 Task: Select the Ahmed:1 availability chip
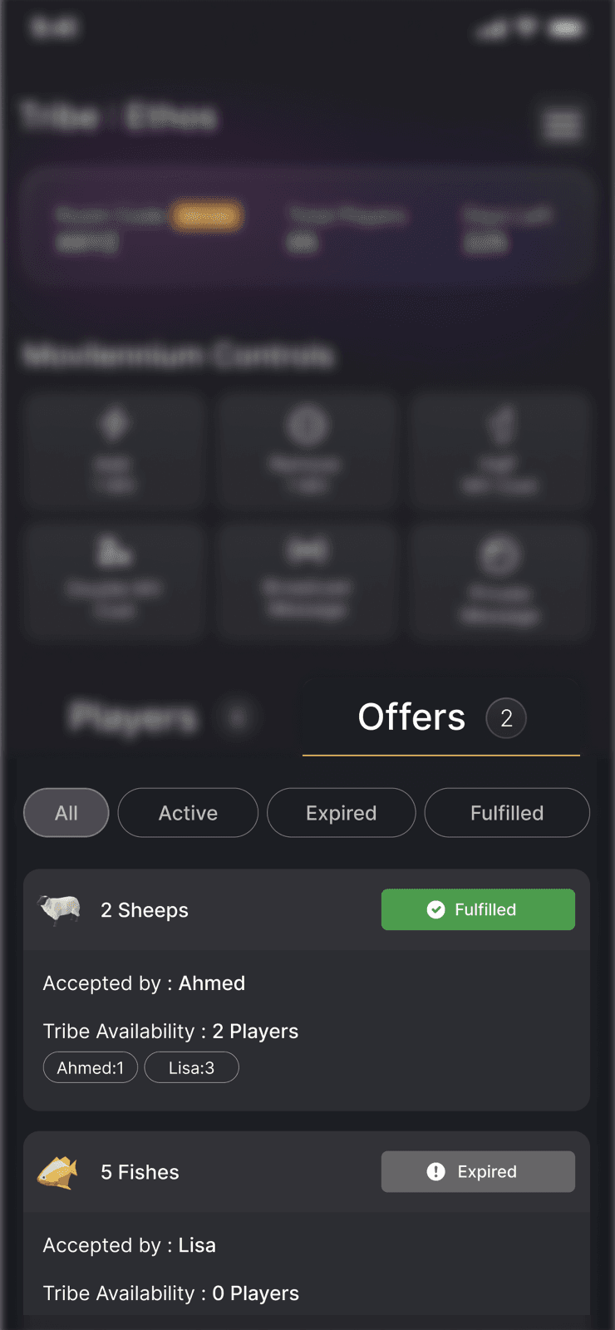tap(91, 1067)
